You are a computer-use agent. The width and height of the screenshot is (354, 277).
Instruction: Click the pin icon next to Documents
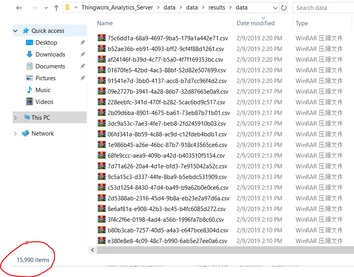[x=83, y=66]
